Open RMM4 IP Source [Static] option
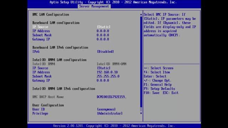 [x=104, y=68]
